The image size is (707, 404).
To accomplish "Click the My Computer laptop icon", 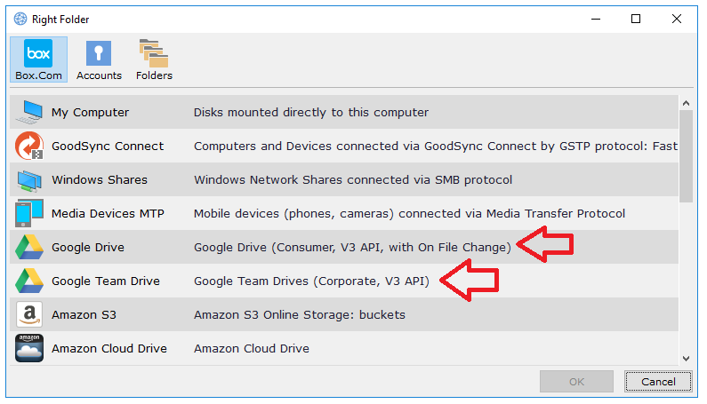I will pos(29,113).
